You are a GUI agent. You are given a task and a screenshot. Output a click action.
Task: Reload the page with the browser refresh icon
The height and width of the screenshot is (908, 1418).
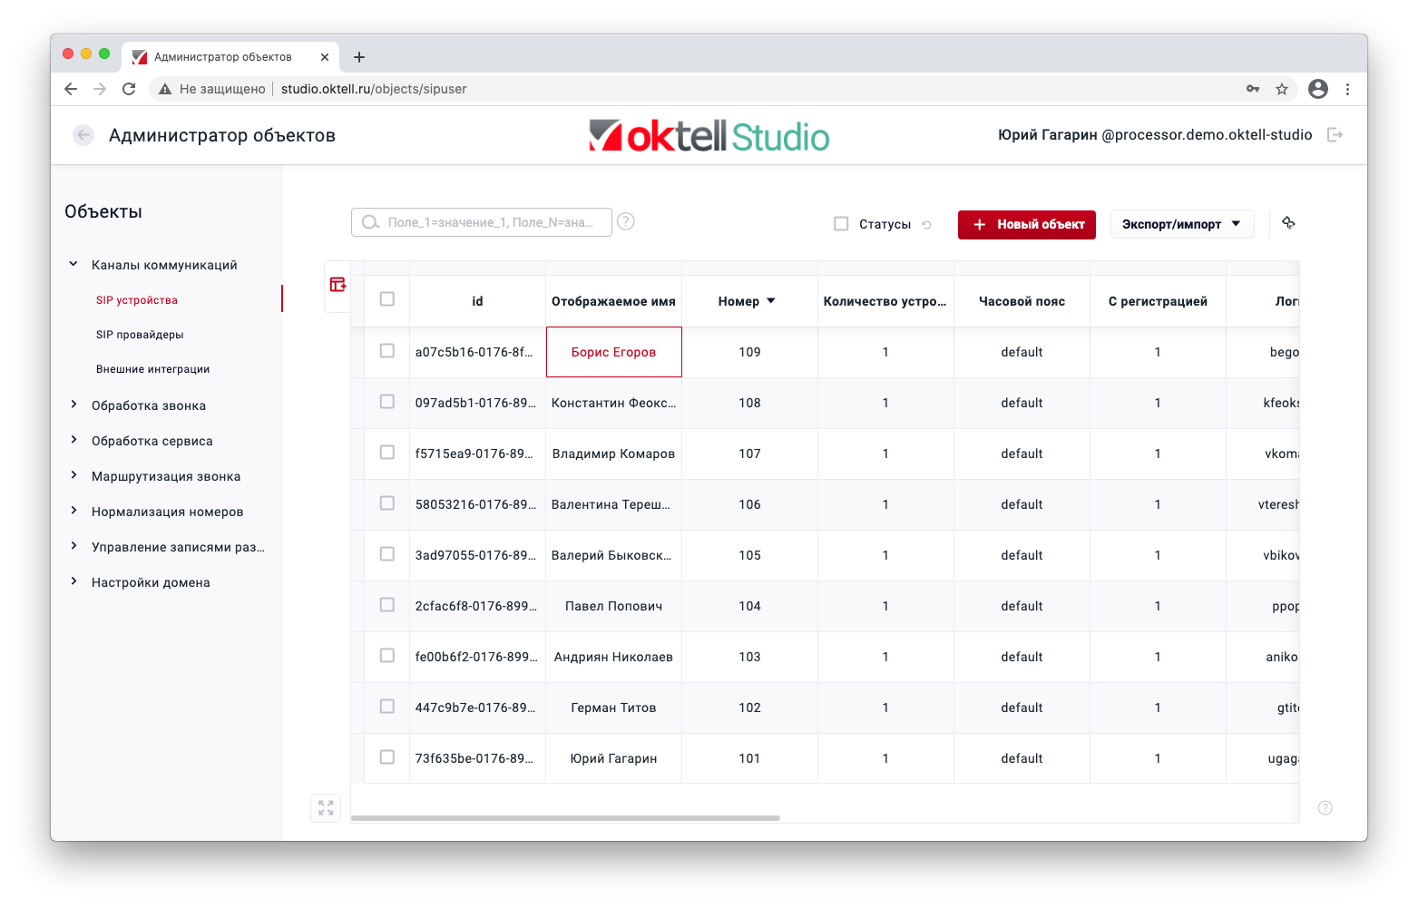tap(129, 89)
